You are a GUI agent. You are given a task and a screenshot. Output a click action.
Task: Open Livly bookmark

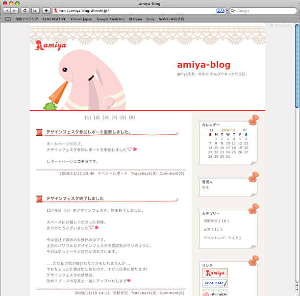click(150, 19)
